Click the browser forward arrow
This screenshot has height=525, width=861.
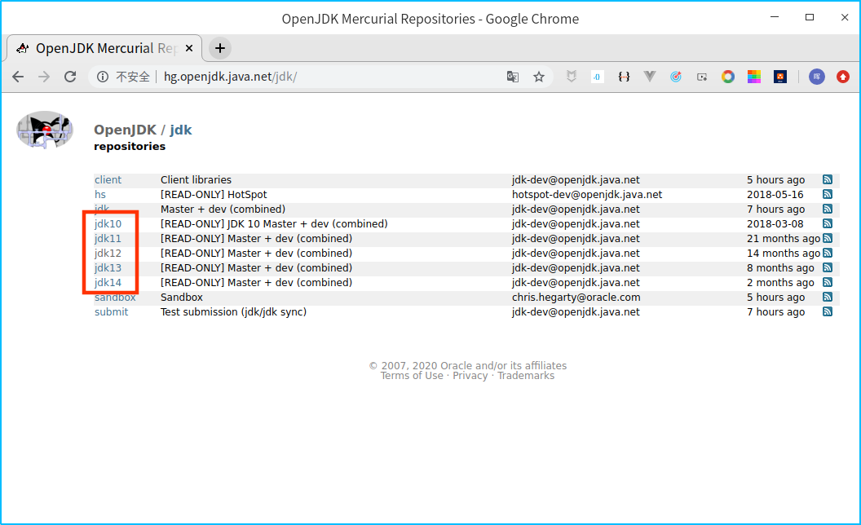pos(44,77)
